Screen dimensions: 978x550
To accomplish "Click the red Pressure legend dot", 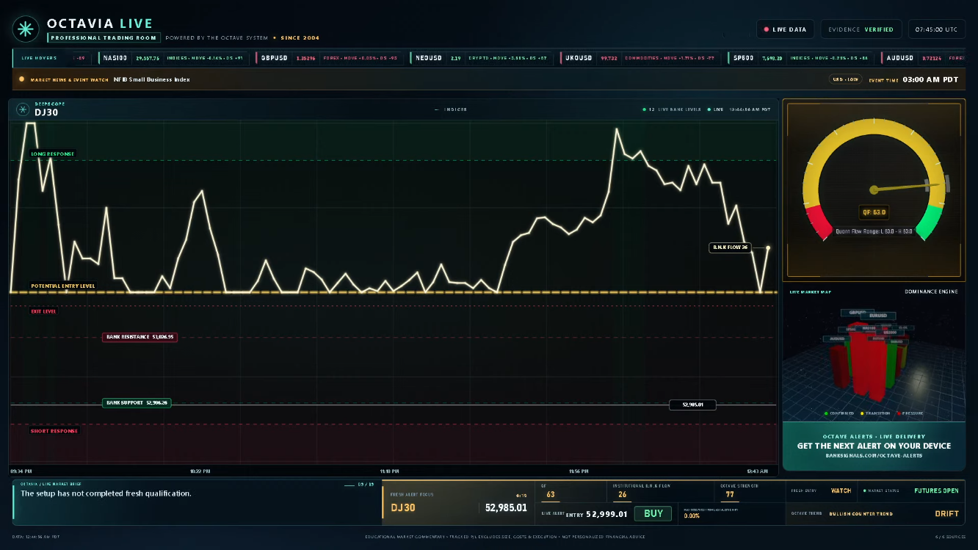I will pos(898,413).
